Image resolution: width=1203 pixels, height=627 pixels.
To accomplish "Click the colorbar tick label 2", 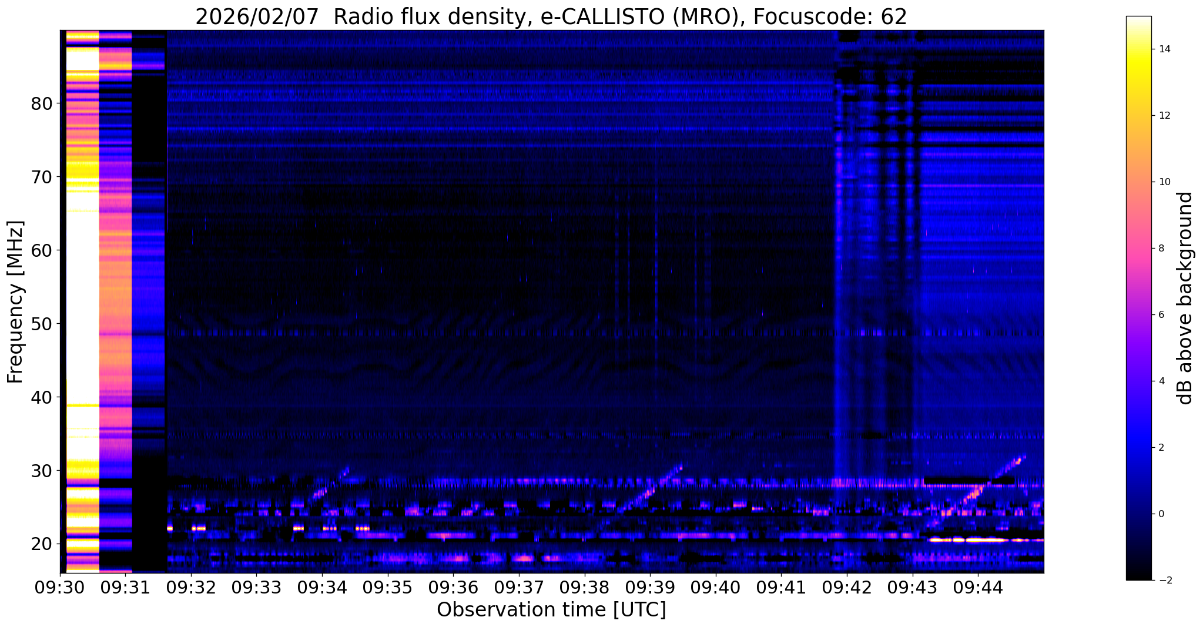I will pyautogui.click(x=1161, y=448).
